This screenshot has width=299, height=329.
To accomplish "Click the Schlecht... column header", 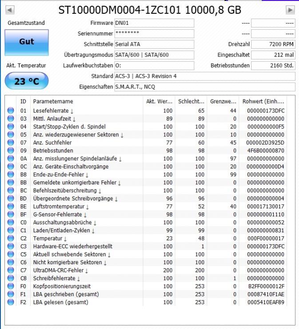I will pyautogui.click(x=191, y=102).
